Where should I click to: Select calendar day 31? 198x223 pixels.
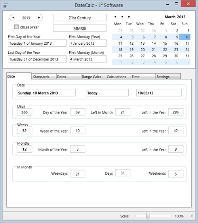(x=187, y=56)
